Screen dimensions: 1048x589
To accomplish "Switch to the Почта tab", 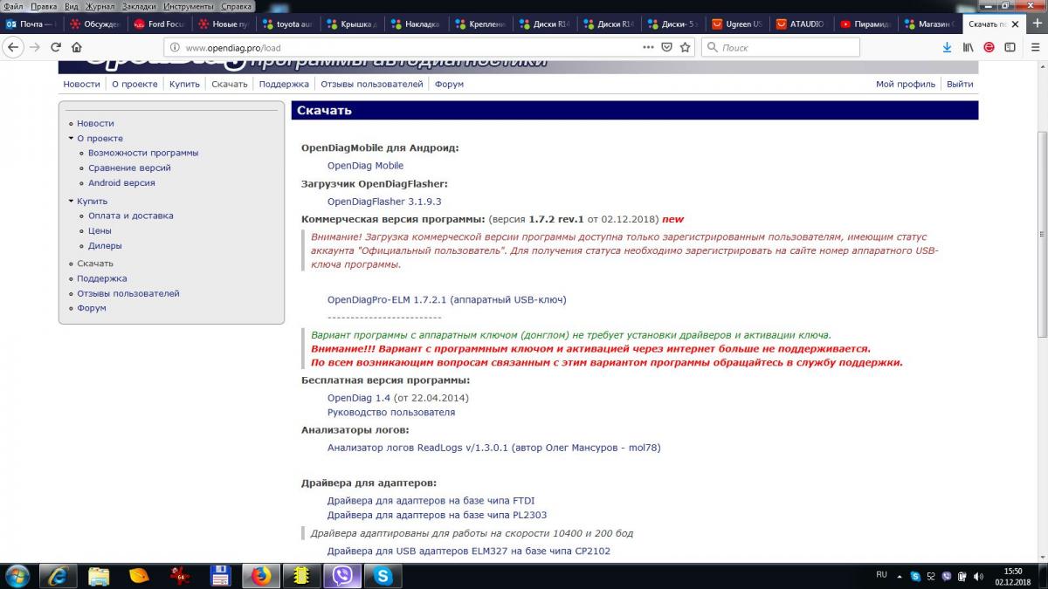I will point(31,24).
